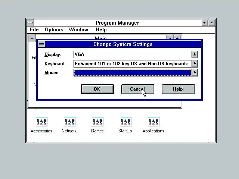Expand the Mouse dropdown arrow
The height and width of the screenshot is (179, 239).
coord(195,73)
